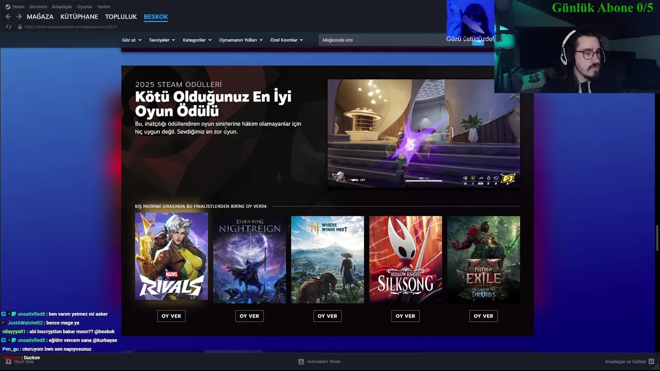Screen dimensions: 660x371
Task: Click the store URL address text
Action: [x=71, y=27]
